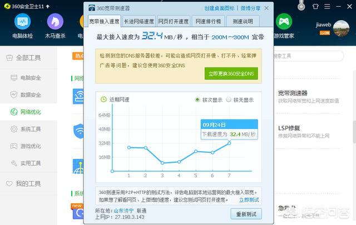
Task: Click the upgrade arrow beside 360安全卫士11
Action: tap(48, 6)
